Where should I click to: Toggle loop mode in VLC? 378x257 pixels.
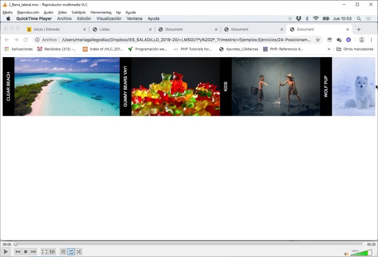point(71,252)
